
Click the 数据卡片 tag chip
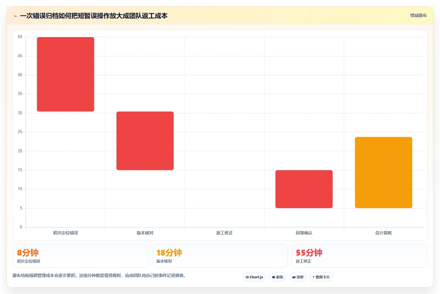[321, 277]
